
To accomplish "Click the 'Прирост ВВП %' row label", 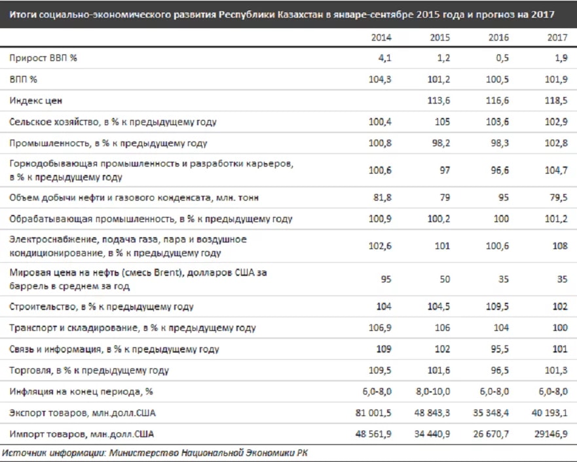I will (43, 58).
